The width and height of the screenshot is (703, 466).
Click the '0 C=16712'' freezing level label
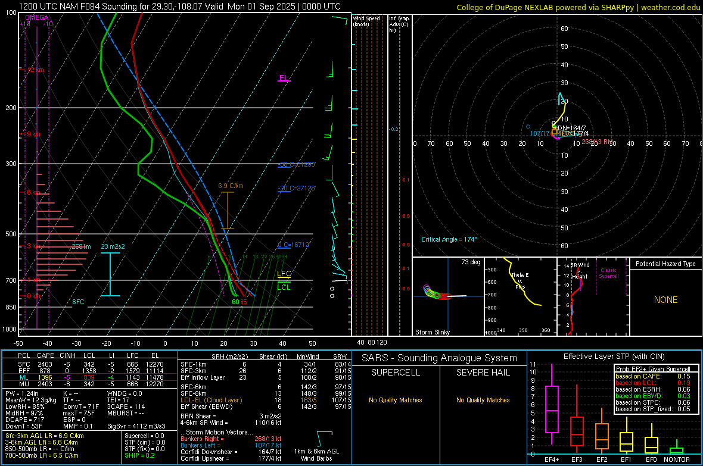294,245
